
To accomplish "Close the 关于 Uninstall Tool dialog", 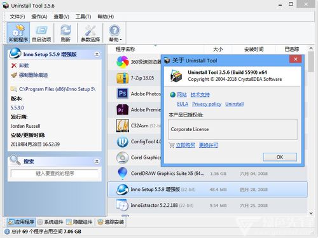I will point(296,59).
